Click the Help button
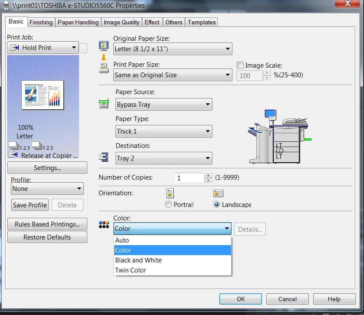 (334, 299)
